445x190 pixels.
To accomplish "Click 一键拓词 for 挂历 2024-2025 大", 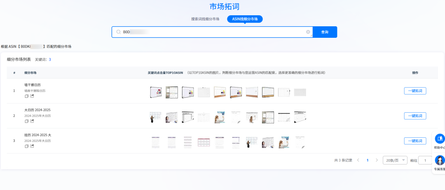I will tap(415, 141).
